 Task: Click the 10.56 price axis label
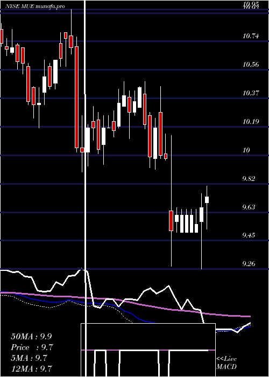251,65
